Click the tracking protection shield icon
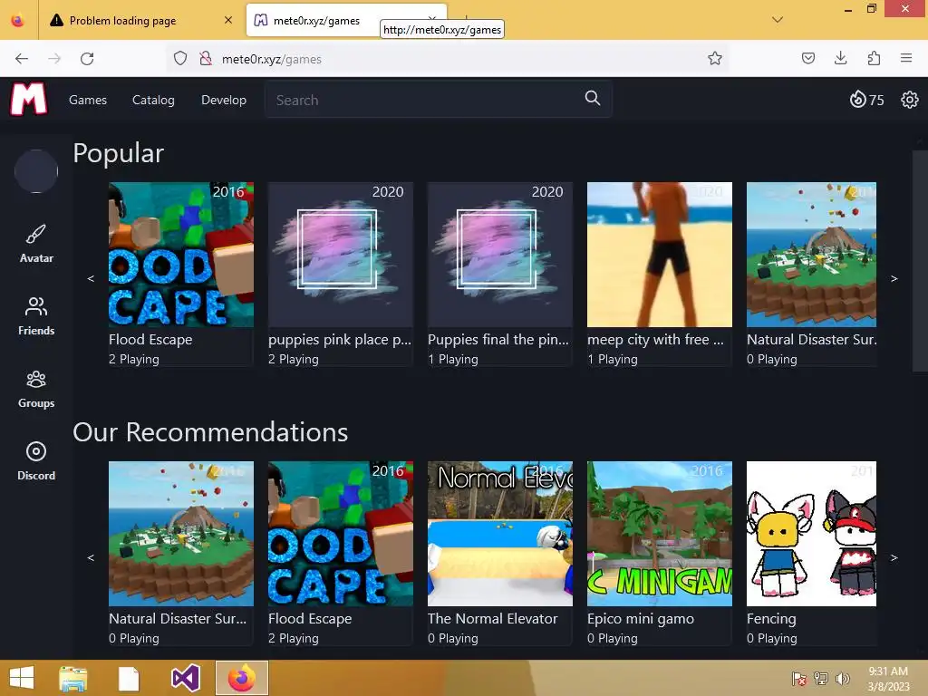This screenshot has width=928, height=696. point(180,58)
